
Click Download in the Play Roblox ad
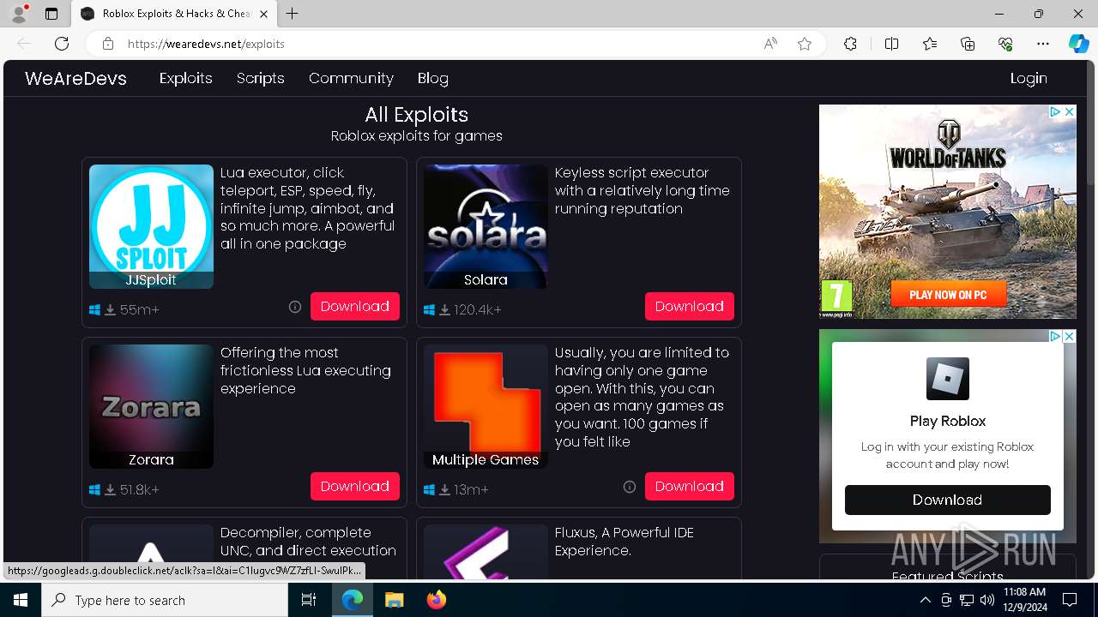point(948,500)
